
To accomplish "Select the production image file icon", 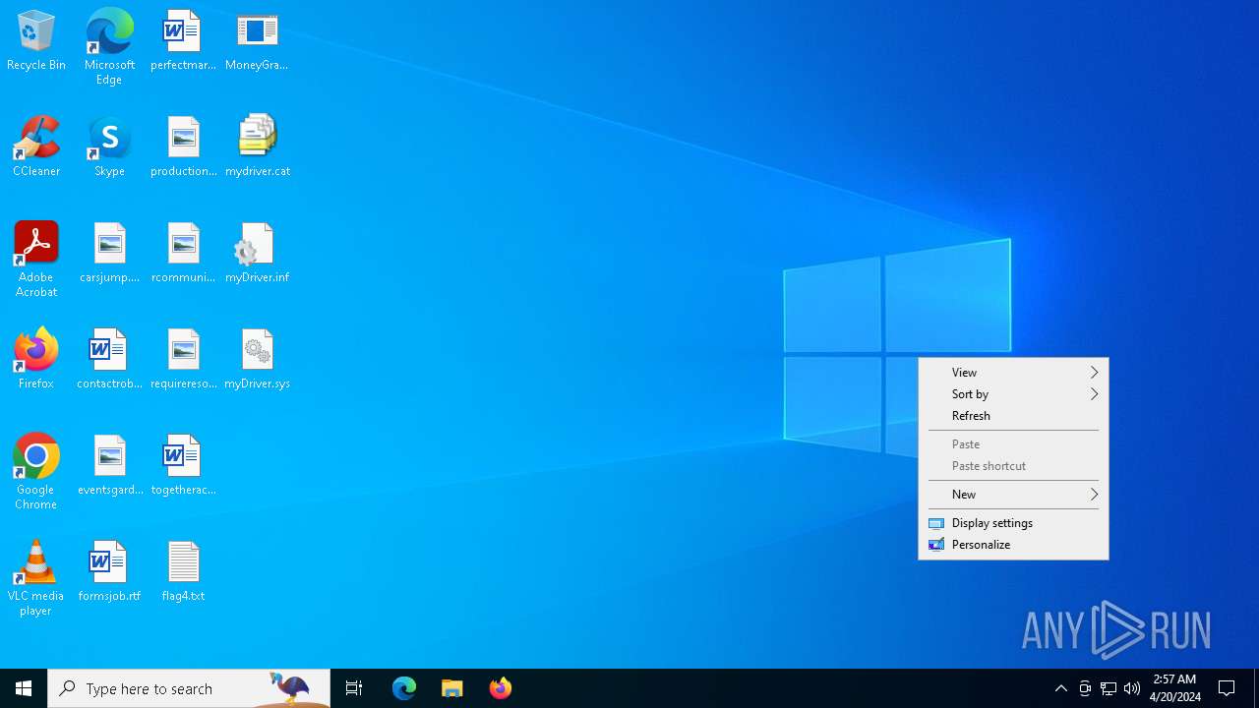I will (183, 147).
